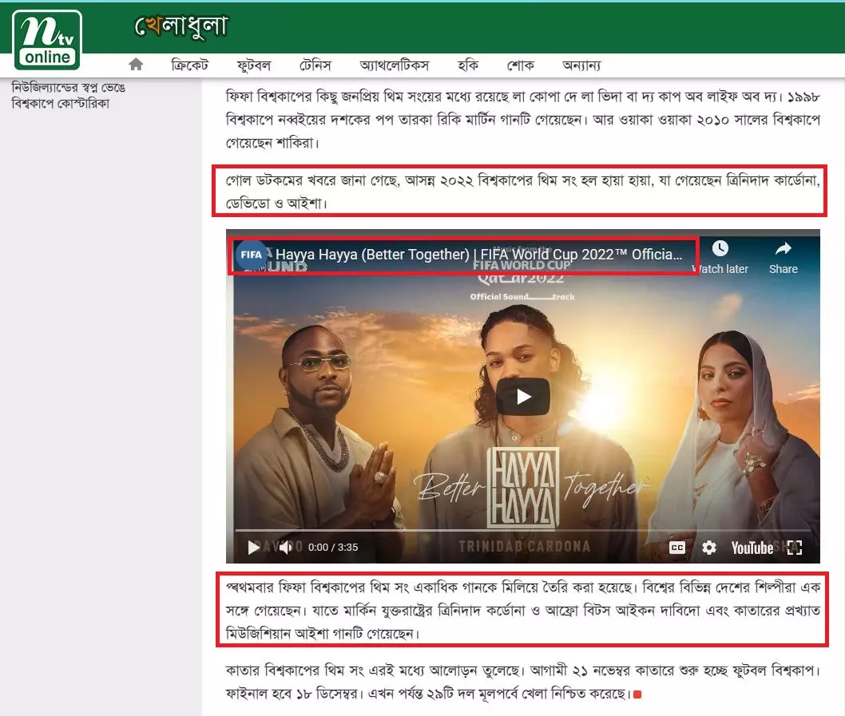Enter fullscreen video mode
This screenshot has width=845, height=716.
point(795,548)
